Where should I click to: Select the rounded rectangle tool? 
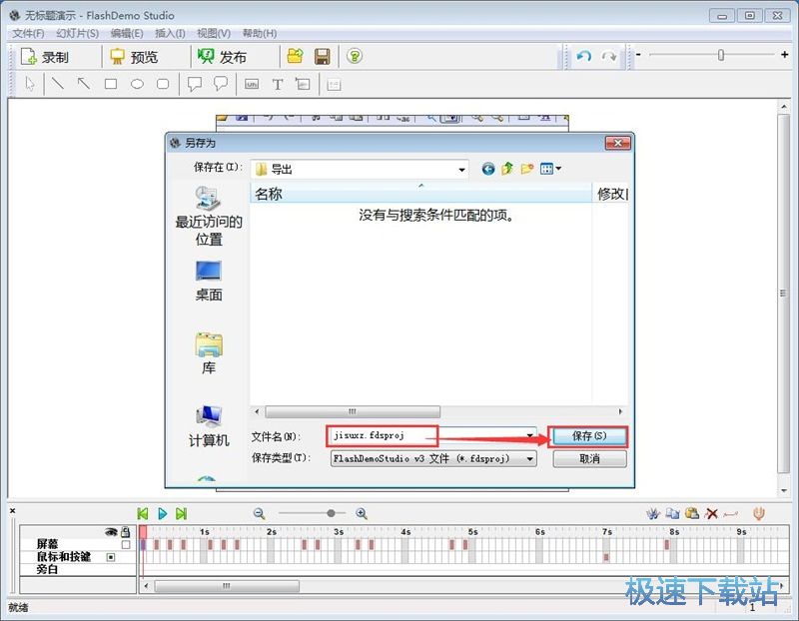[x=163, y=84]
